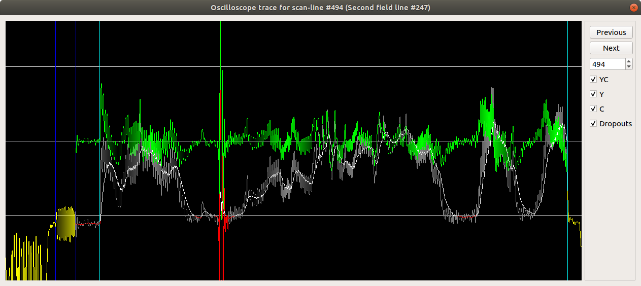Increment scan-line with spinbox up arrow
The width and height of the screenshot is (641, 286).
[x=629, y=62]
